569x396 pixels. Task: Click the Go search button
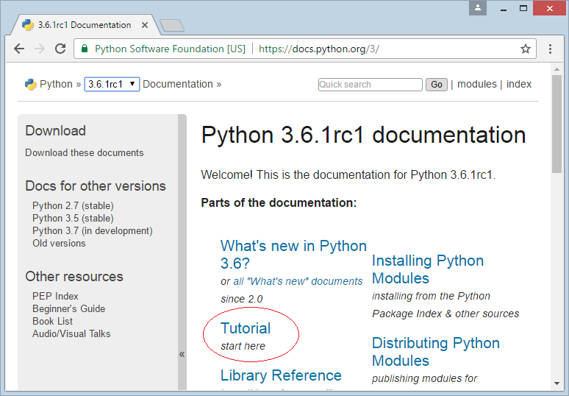[436, 85]
